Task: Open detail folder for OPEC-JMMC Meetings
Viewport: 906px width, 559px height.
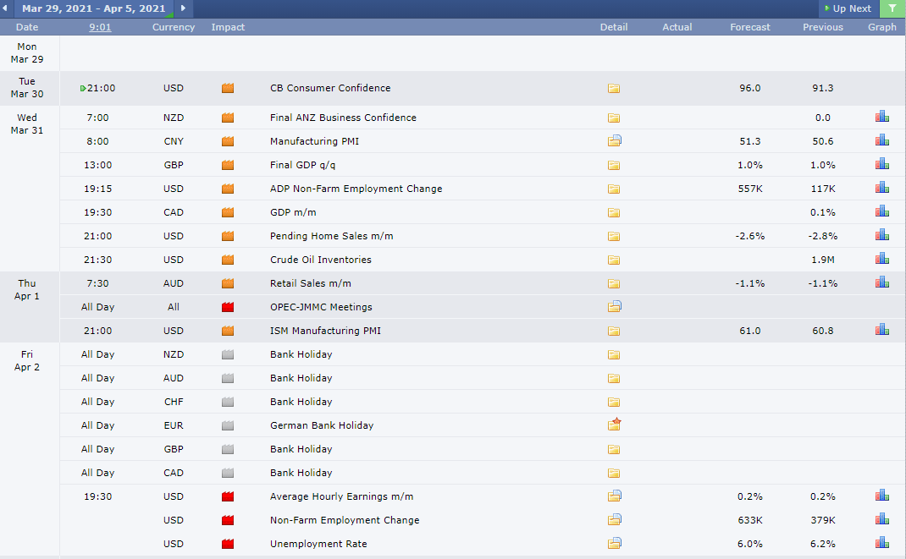Action: [x=614, y=306]
